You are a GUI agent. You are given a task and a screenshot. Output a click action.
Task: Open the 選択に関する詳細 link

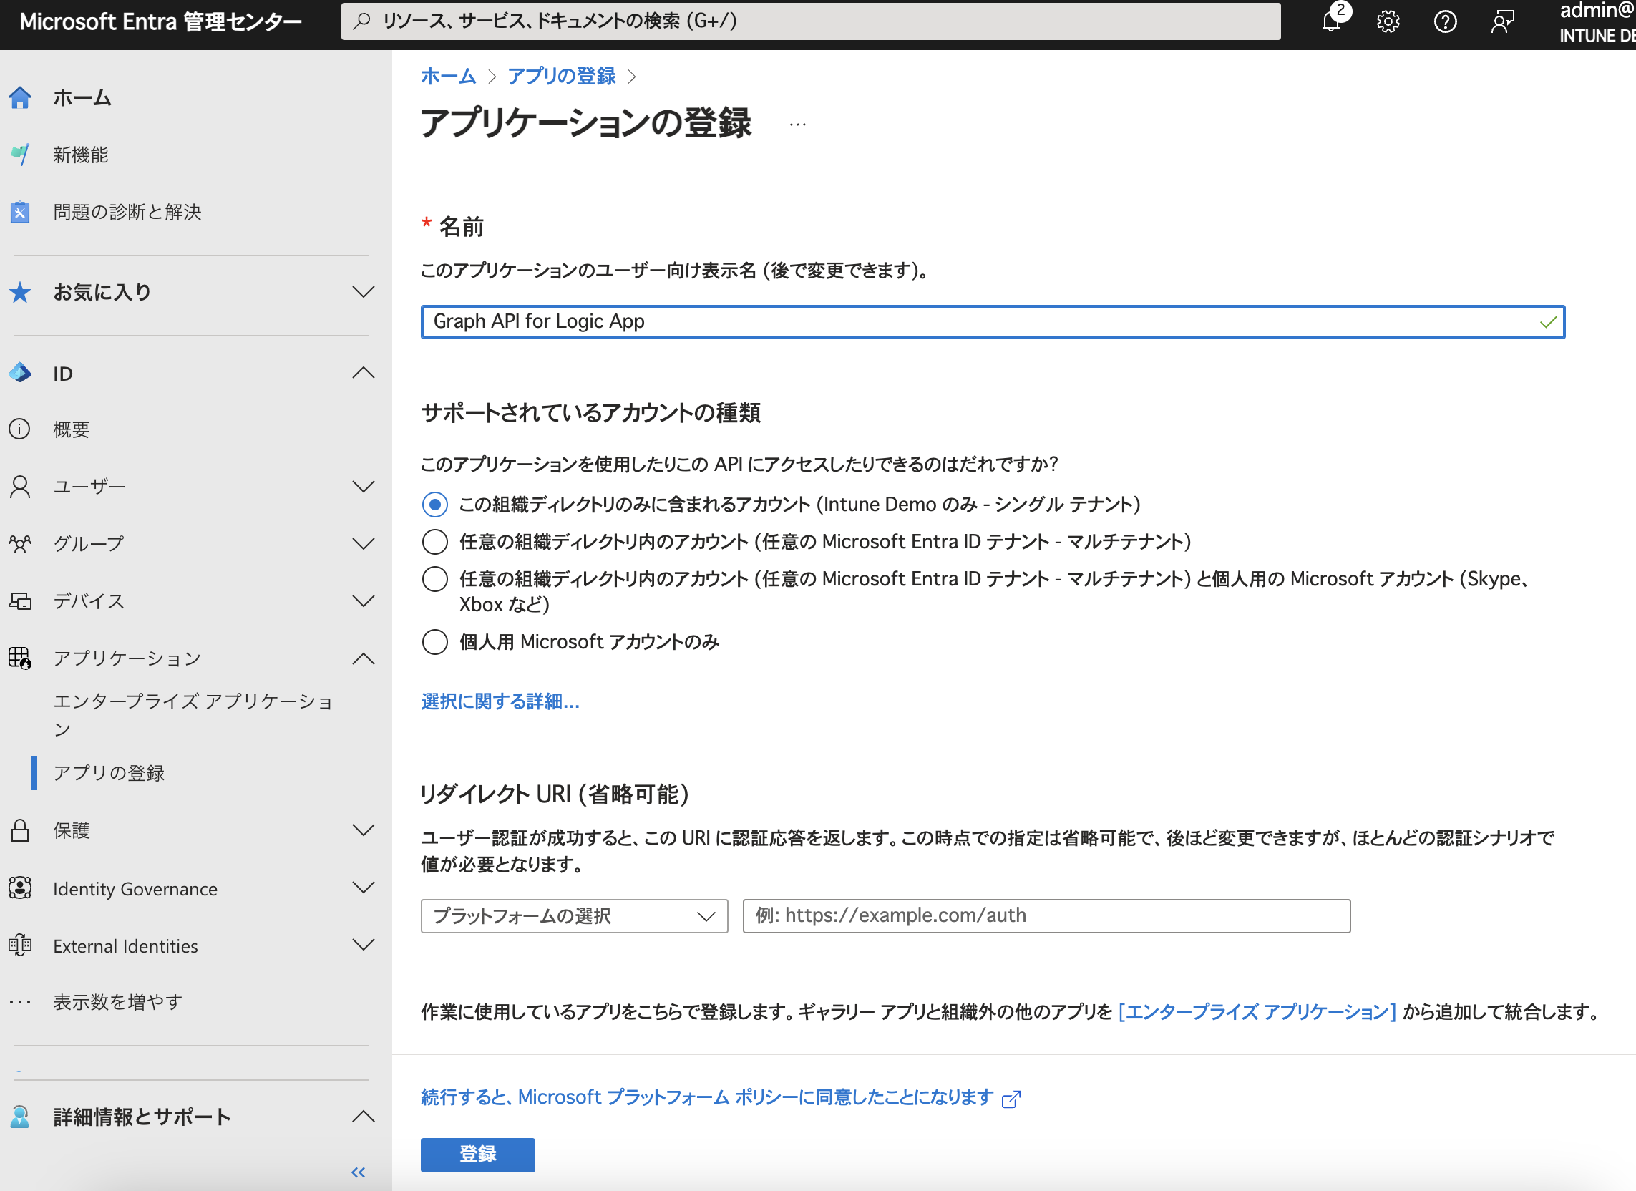500,701
